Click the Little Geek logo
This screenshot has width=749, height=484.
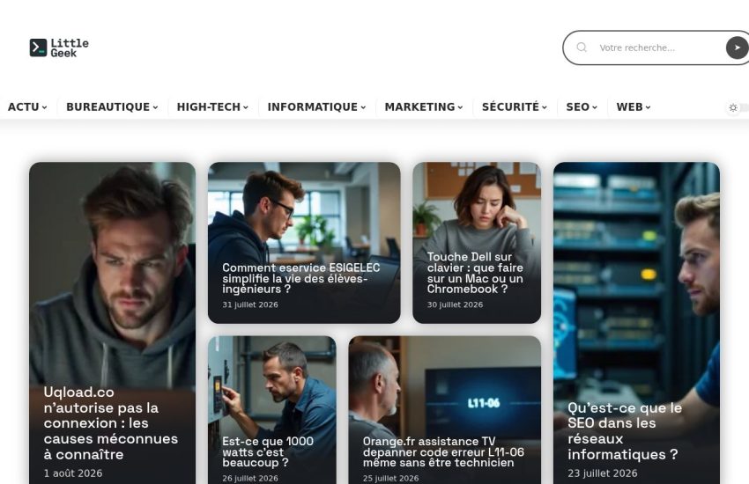click(59, 48)
